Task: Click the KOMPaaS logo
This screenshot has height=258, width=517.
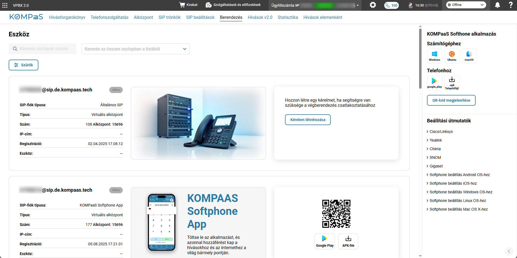Action: (x=26, y=17)
